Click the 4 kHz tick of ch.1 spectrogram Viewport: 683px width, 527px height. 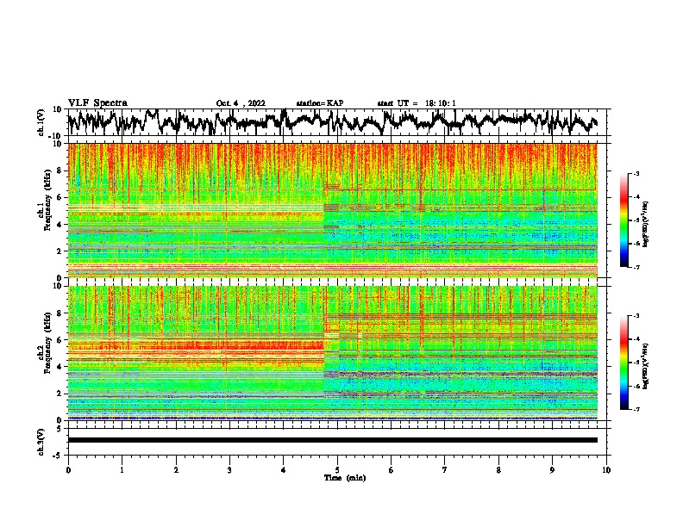(x=60, y=225)
